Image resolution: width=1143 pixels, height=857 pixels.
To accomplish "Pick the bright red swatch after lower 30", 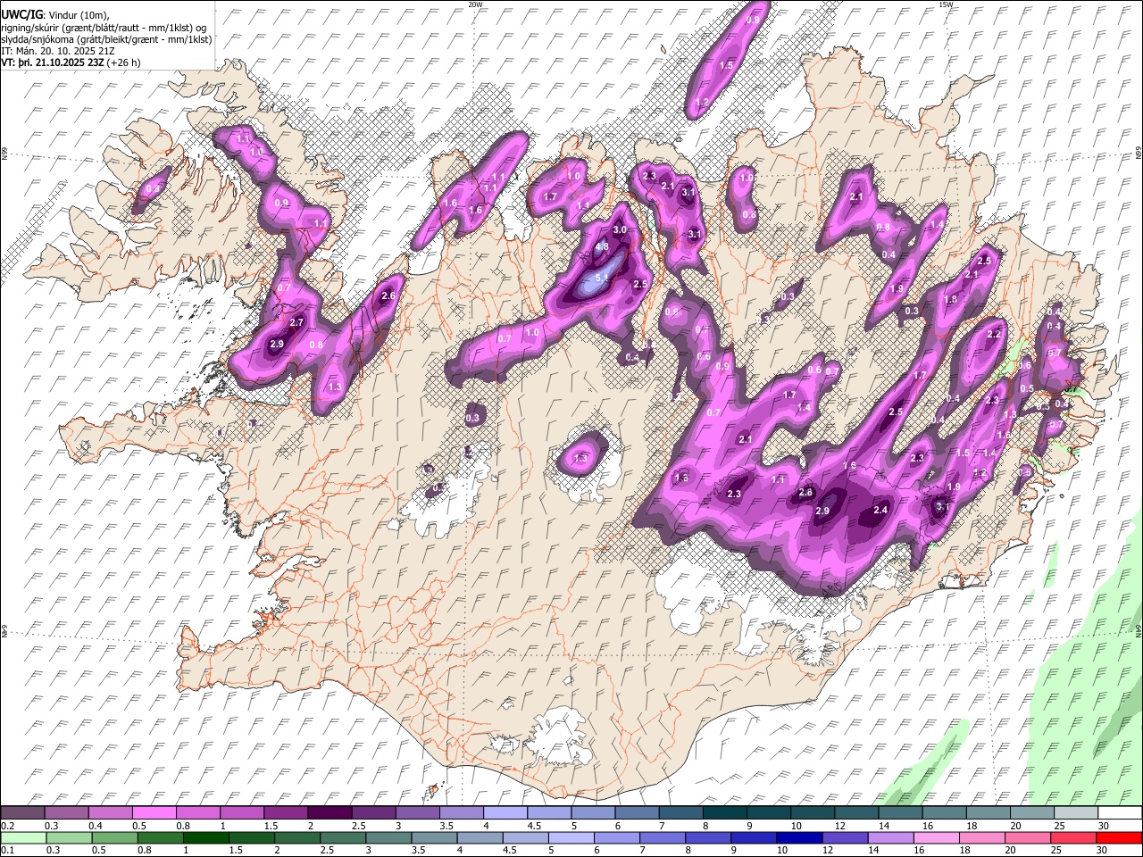I will point(1119,837).
